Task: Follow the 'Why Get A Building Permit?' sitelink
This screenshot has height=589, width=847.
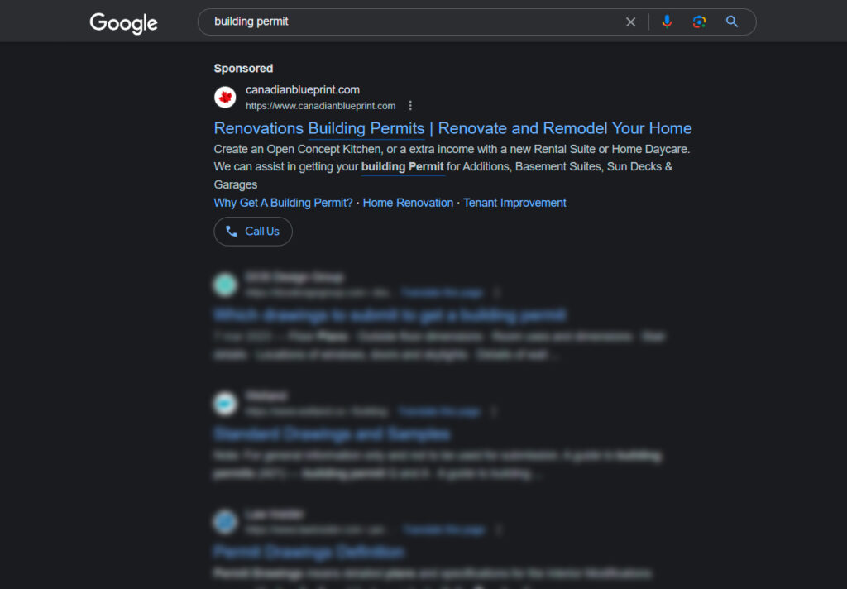Action: point(283,203)
